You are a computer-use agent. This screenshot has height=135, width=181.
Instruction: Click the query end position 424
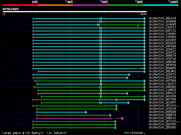click(x=143, y=14)
